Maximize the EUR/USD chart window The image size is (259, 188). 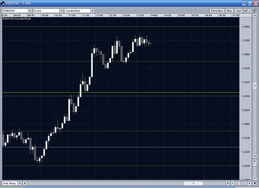click(x=250, y=3)
